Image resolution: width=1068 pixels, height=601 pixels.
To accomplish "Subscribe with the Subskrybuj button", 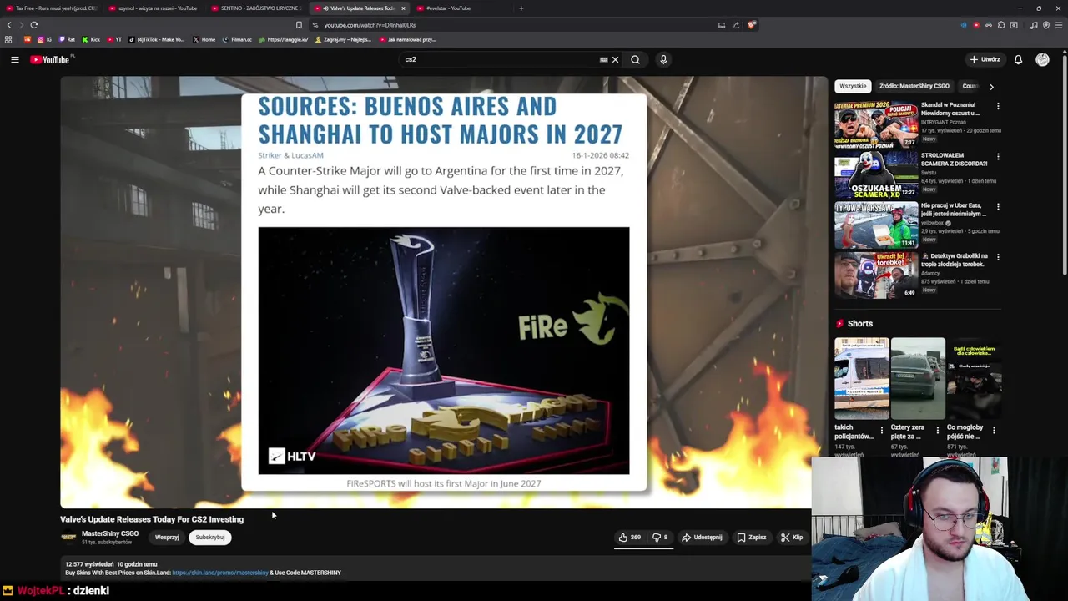I will click(x=210, y=538).
